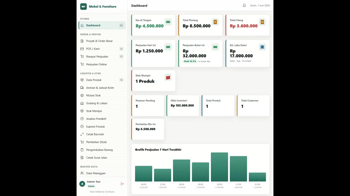The image size is (350, 196).
Task: Click the 26/05 sales bar in chart
Action: click(x=144, y=174)
